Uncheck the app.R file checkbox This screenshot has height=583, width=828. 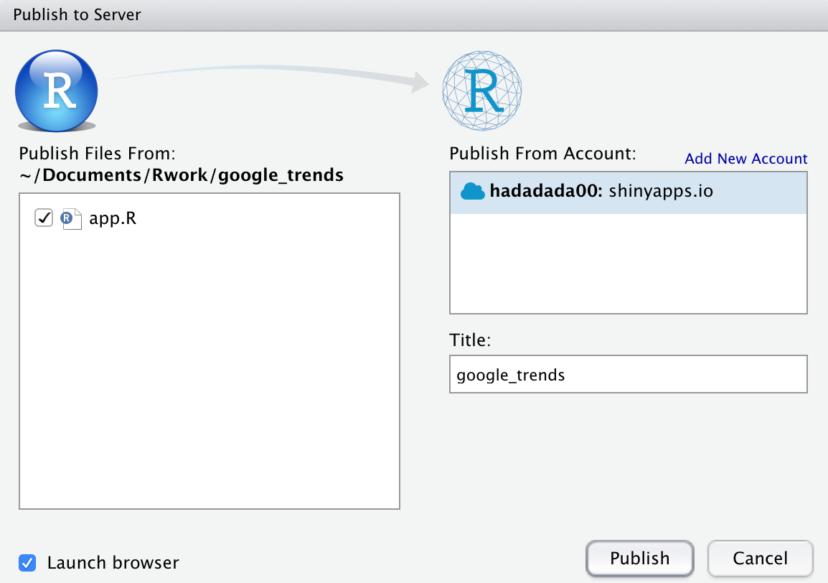(44, 218)
